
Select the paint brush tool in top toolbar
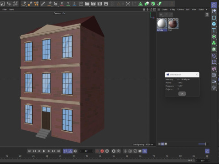[x=43, y=4]
